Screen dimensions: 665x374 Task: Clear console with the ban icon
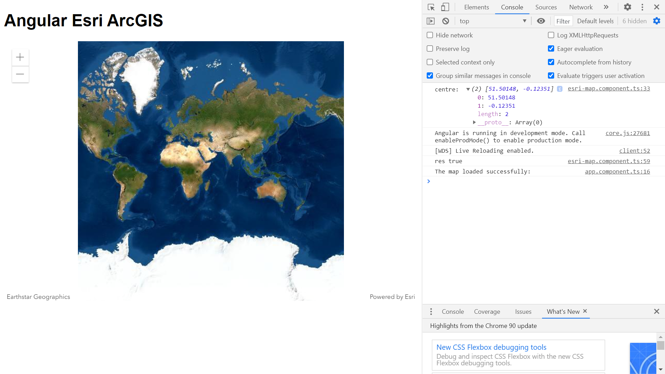click(x=446, y=21)
